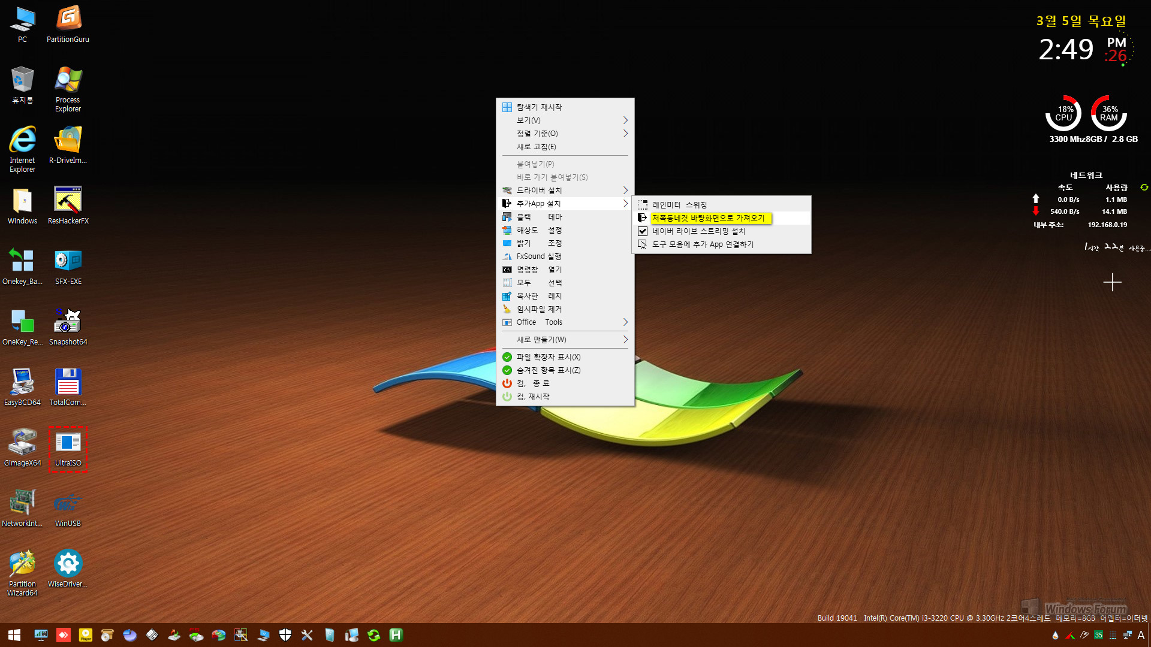
Task: Launch TotalCommander desktop icon
Action: point(68,387)
